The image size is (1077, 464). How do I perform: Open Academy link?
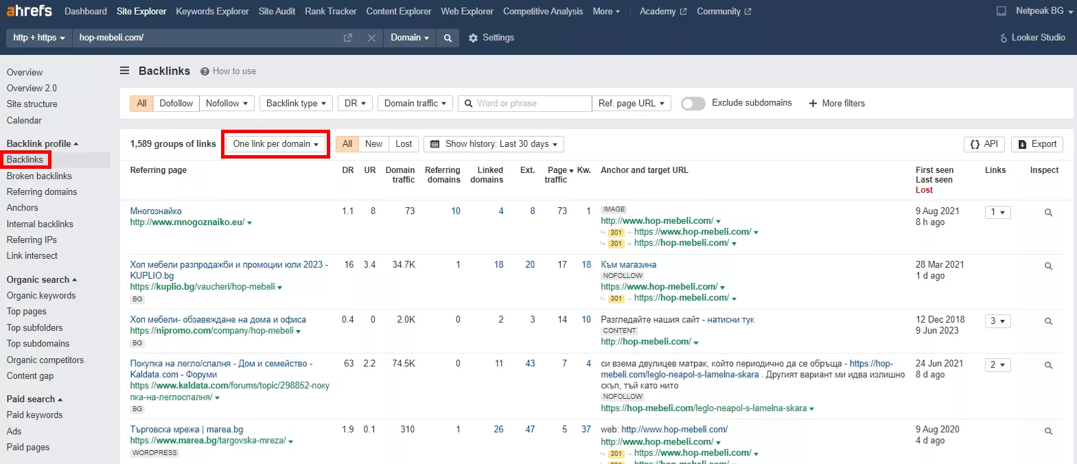pyautogui.click(x=663, y=11)
